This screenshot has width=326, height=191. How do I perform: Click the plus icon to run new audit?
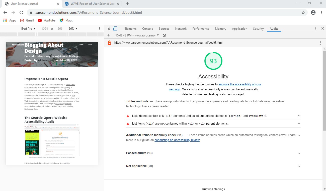(x=108, y=35)
